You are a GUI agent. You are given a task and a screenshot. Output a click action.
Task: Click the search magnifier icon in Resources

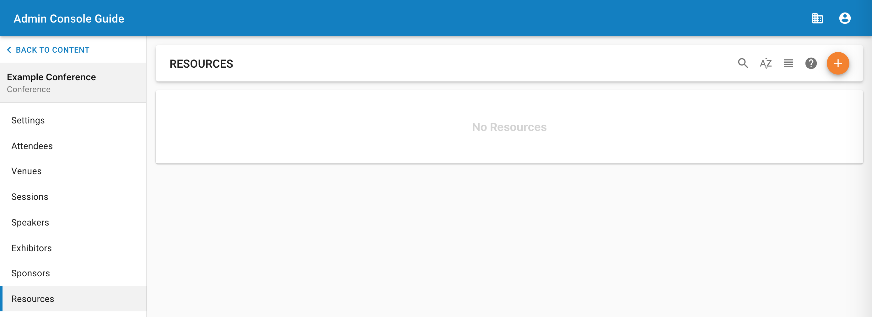click(x=743, y=63)
